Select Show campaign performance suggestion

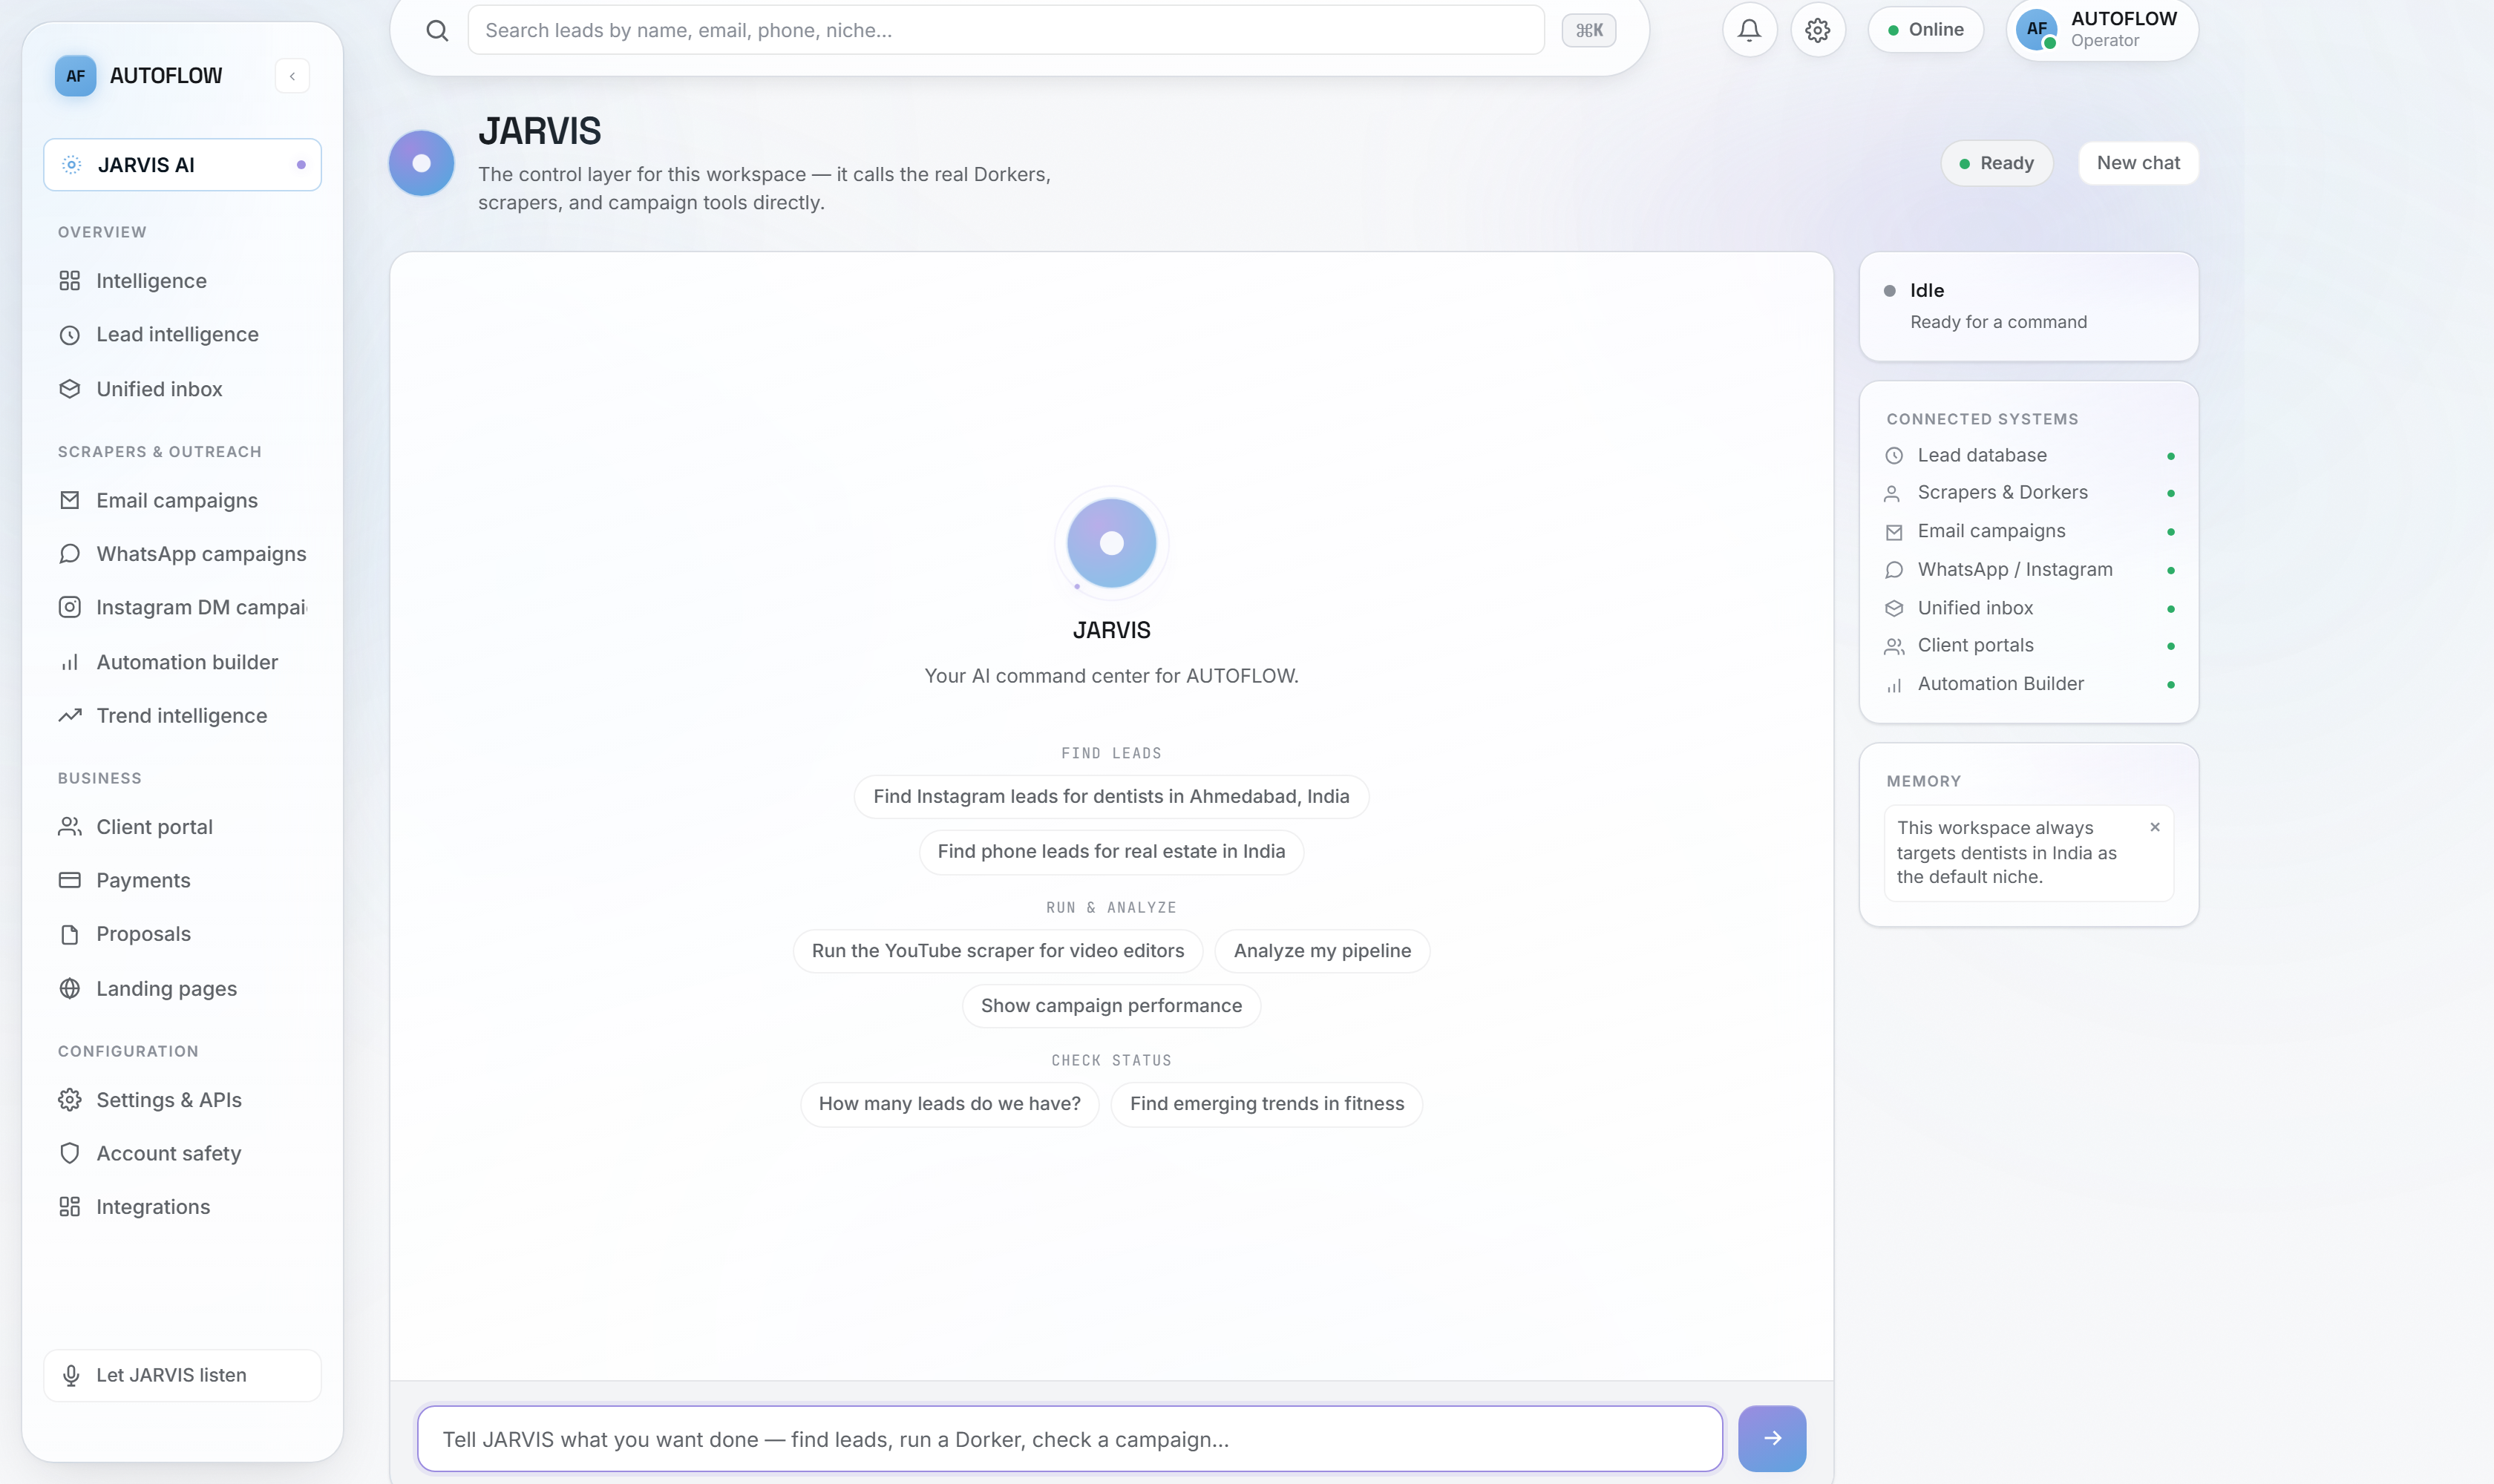point(1110,1006)
